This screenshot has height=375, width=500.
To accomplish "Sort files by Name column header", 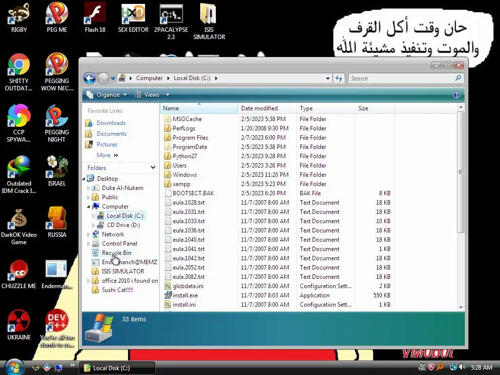I will pos(199,108).
